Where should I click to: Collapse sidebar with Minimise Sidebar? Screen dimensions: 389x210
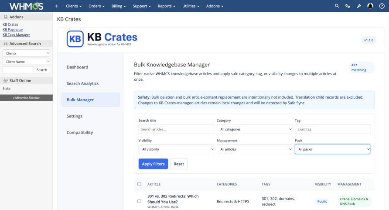click(26, 97)
